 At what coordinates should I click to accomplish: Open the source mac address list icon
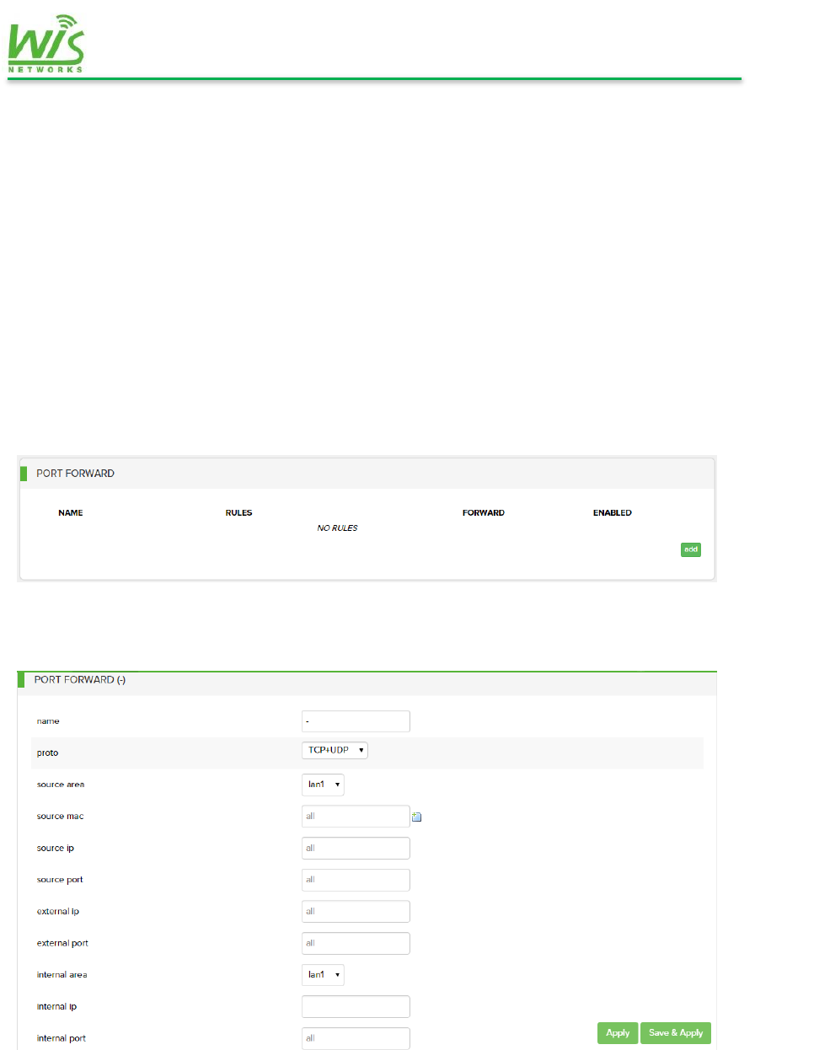click(416, 817)
